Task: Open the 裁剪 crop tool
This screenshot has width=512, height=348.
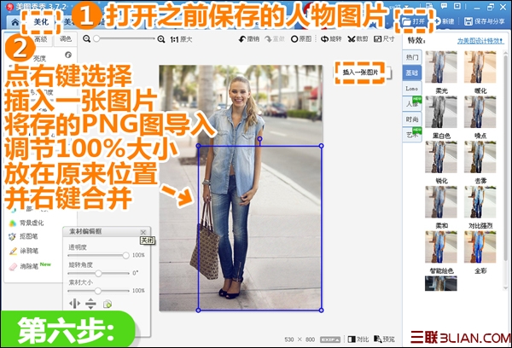Action: point(358,39)
